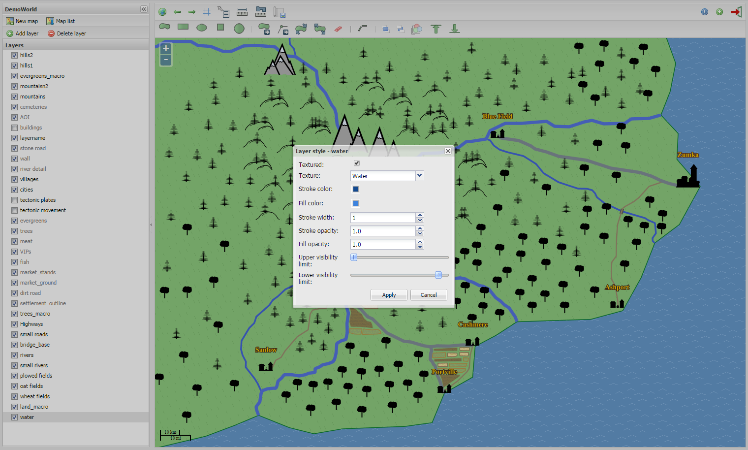
Task: Click the New map menu item
Action: click(22, 21)
